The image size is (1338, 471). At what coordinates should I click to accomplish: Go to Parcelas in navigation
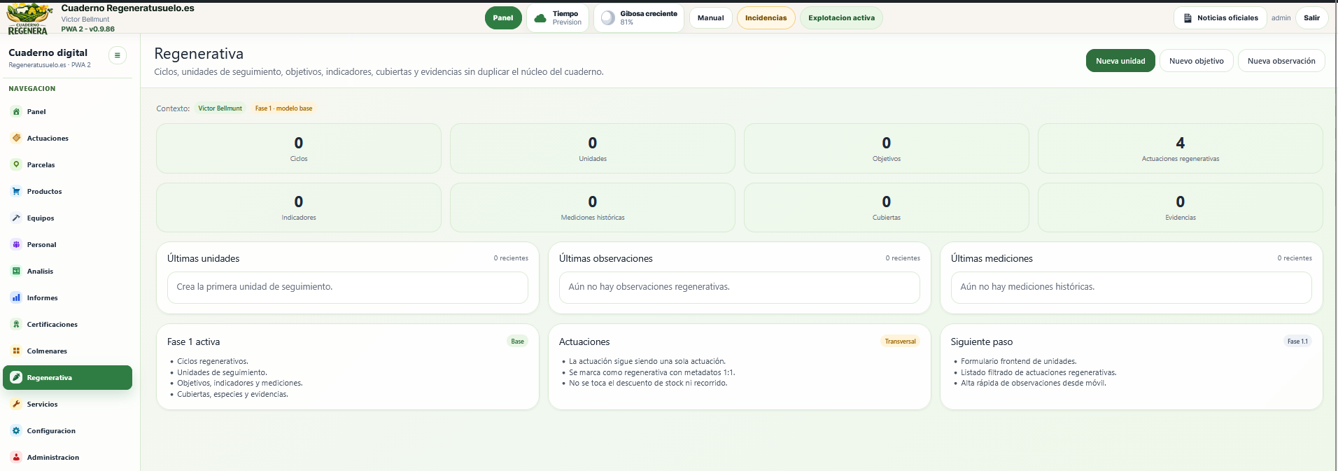67,164
